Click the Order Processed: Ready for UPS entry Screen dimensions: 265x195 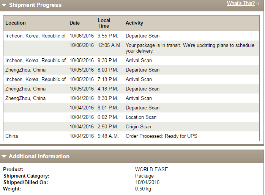(x=161, y=136)
